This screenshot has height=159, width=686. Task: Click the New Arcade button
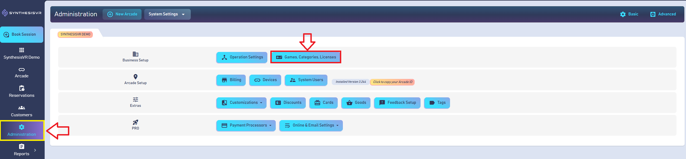click(x=122, y=14)
